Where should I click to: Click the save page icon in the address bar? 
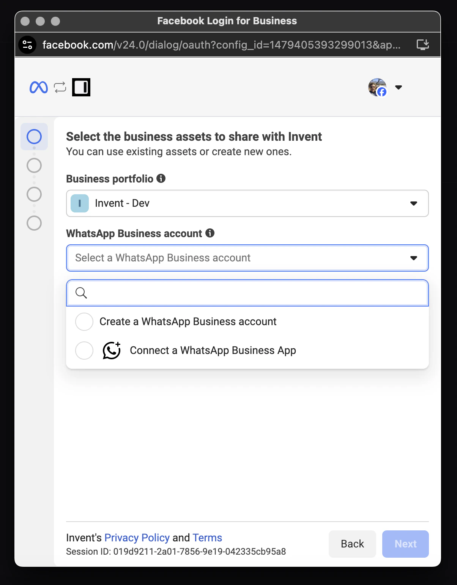pos(422,44)
